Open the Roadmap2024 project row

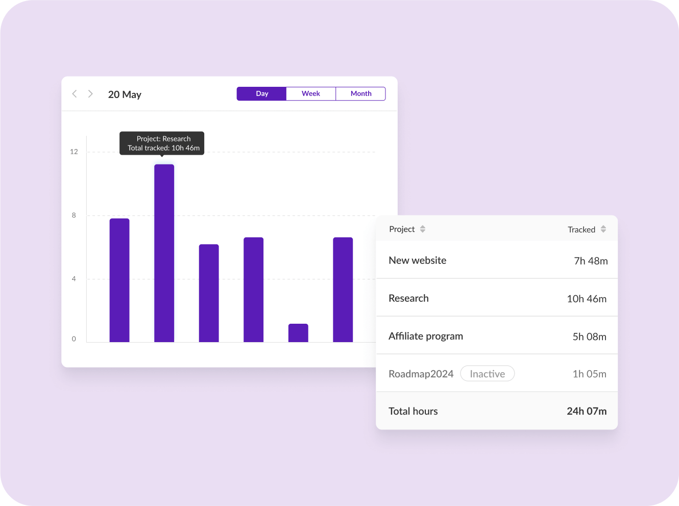(x=497, y=374)
